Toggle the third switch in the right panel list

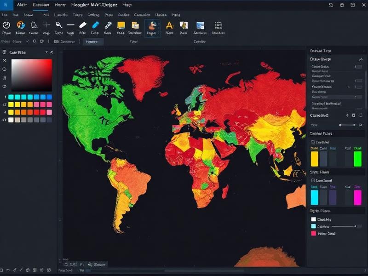tap(358, 87)
